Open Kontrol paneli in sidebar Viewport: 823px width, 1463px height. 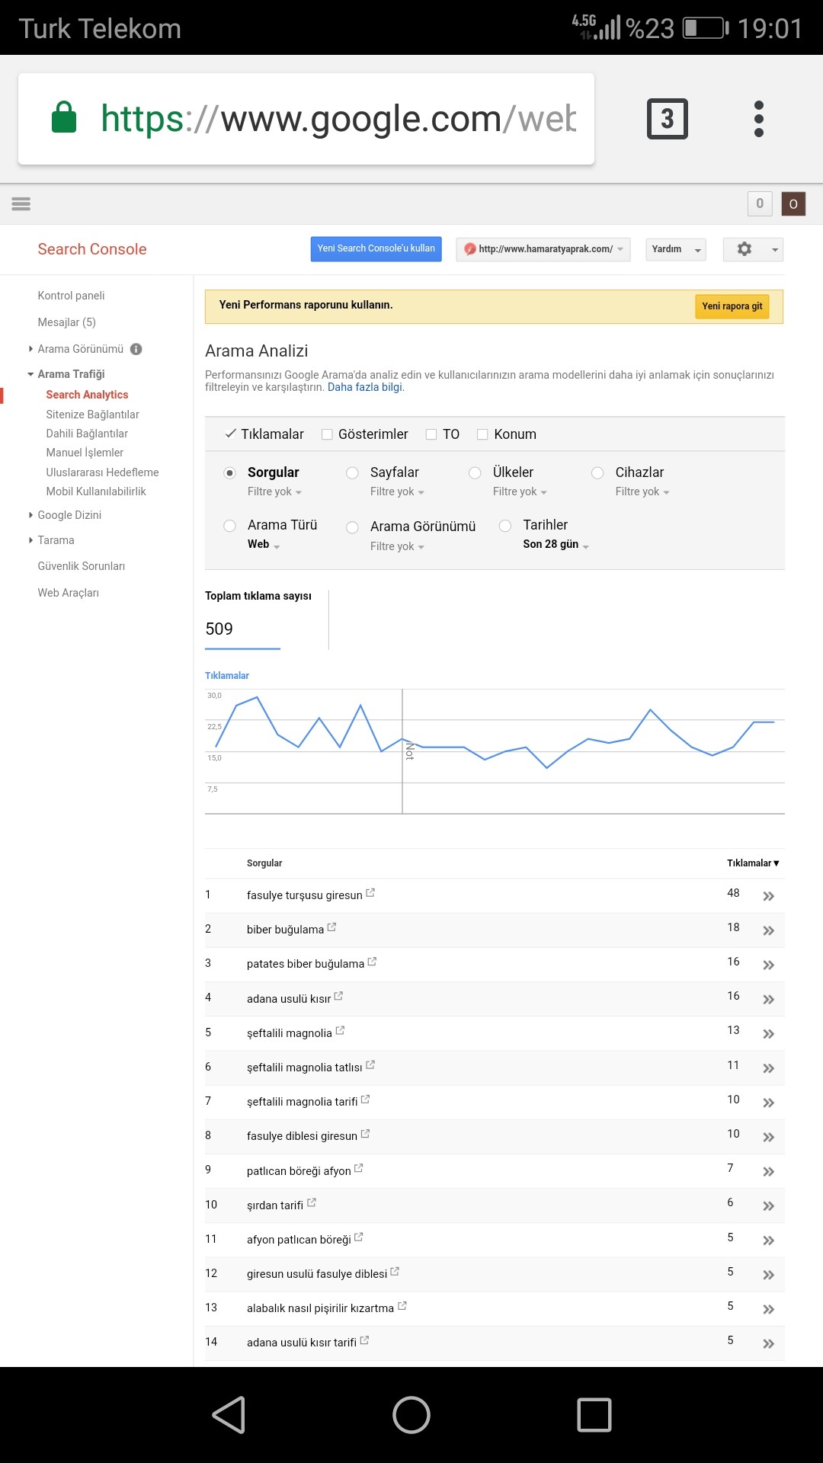tap(71, 296)
